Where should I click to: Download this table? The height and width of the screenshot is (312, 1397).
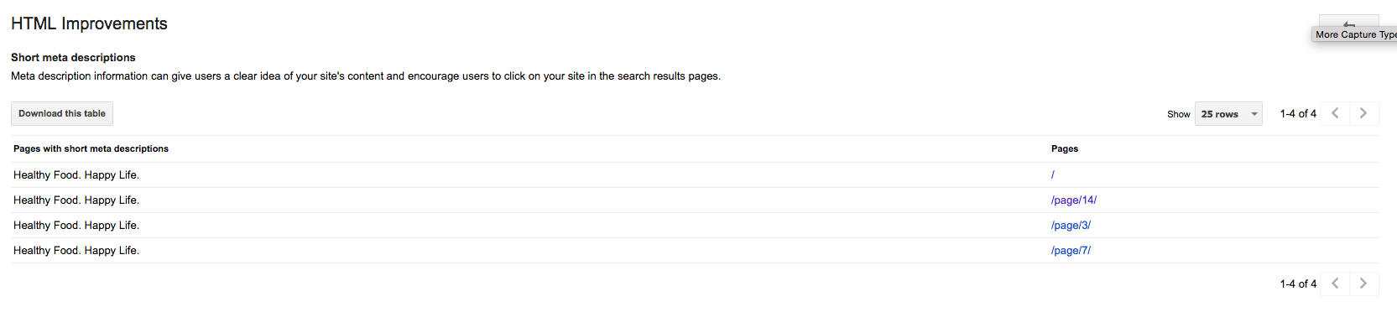(x=62, y=114)
